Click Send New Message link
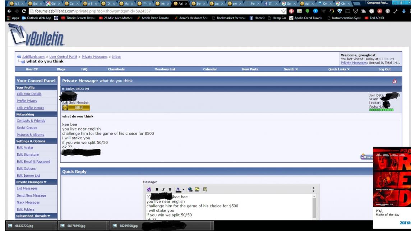Viewport: 411px width, 231px height. pyautogui.click(x=31, y=195)
